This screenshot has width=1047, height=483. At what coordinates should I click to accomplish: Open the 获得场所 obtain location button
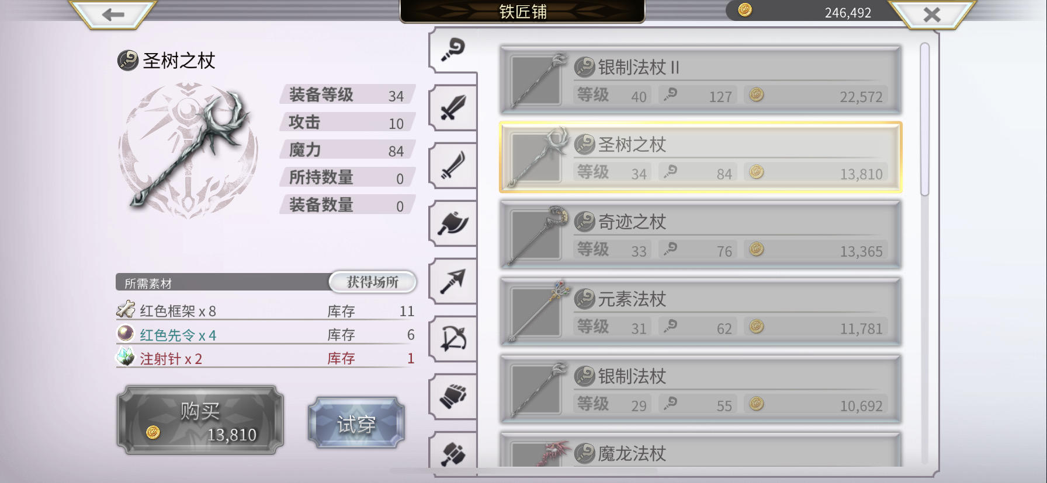(x=373, y=282)
